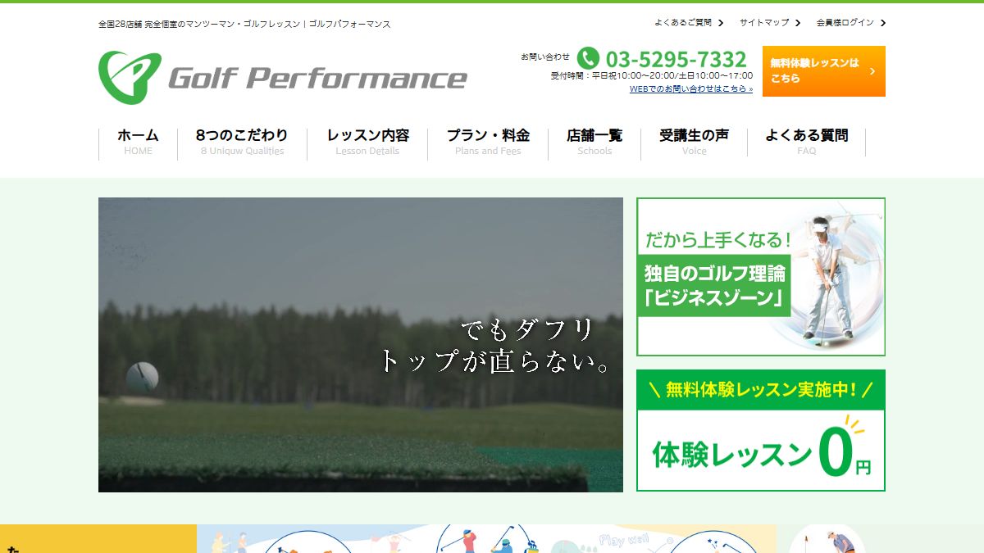Click the 全国28店舗 tagline text
Viewport: 984px width, 553px height.
244,25
